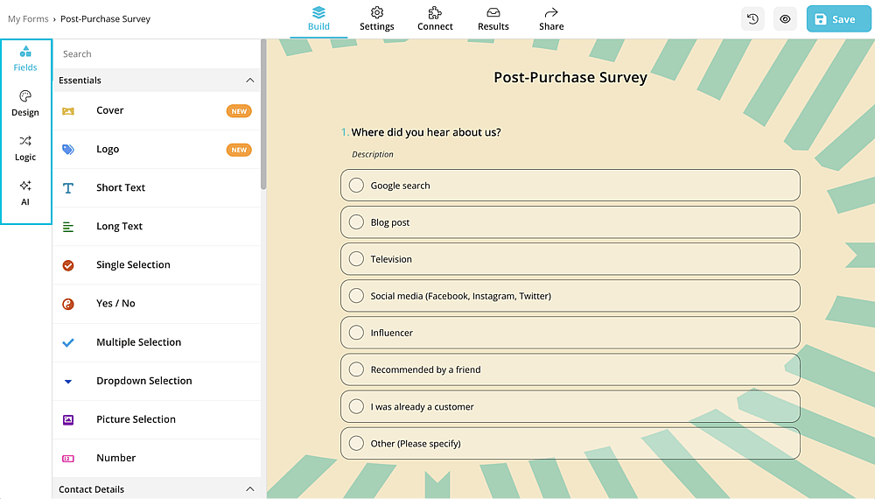Image resolution: width=875 pixels, height=499 pixels.
Task: Add a Logo field
Action: (157, 149)
